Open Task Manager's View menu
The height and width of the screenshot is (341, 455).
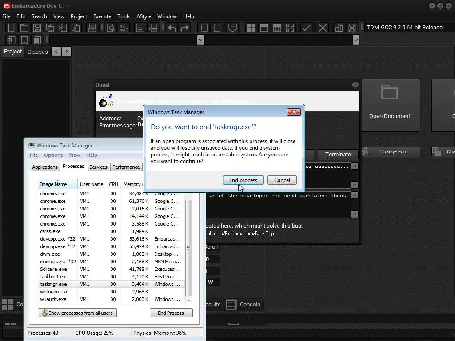pos(74,155)
